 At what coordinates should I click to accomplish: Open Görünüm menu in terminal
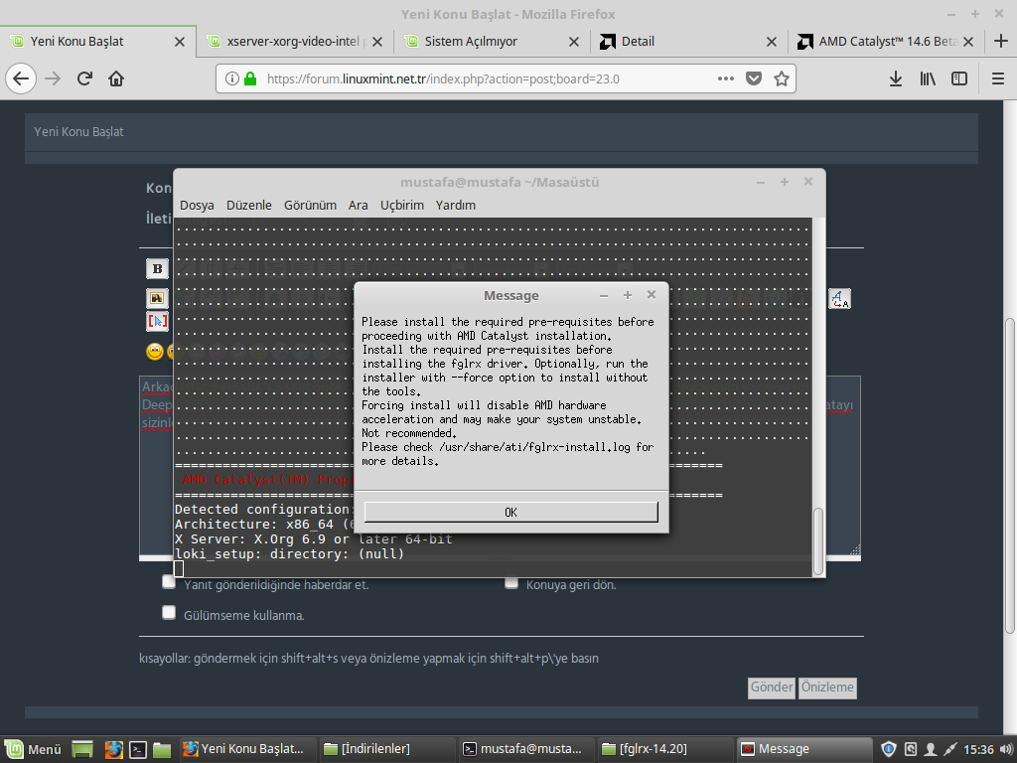pos(310,205)
